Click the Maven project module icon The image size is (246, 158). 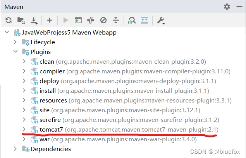[x=17, y=33]
